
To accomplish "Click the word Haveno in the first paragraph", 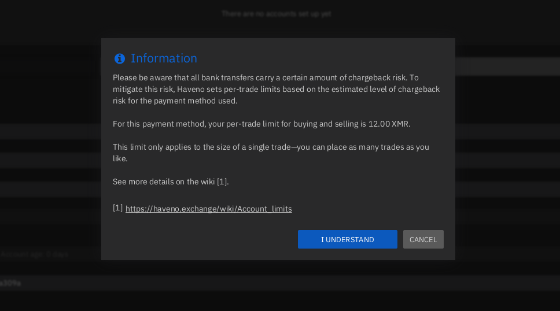I will point(192,89).
